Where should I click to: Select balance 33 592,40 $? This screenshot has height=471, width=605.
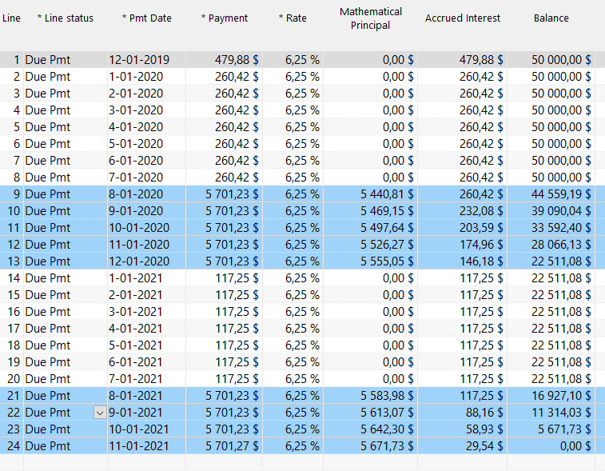(551, 228)
